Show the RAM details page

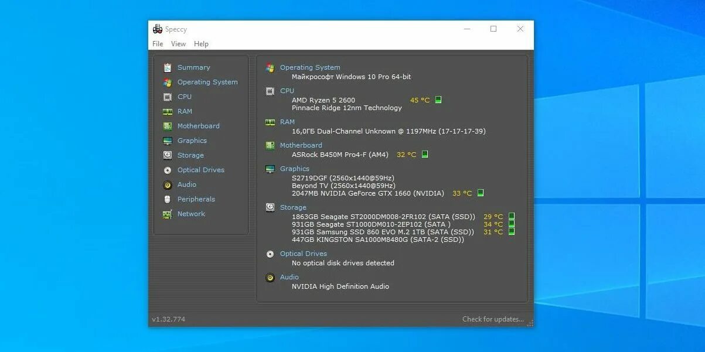coord(185,111)
